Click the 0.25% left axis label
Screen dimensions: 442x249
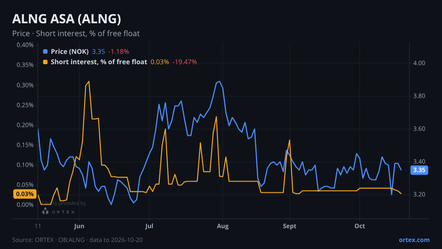[x=25, y=105]
